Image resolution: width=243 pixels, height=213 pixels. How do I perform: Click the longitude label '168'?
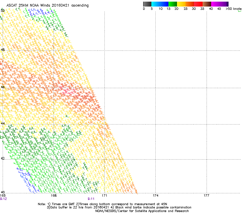point(54,196)
